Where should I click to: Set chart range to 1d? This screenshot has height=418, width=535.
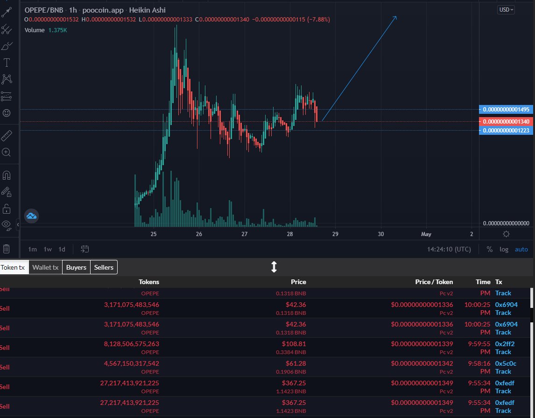62,249
